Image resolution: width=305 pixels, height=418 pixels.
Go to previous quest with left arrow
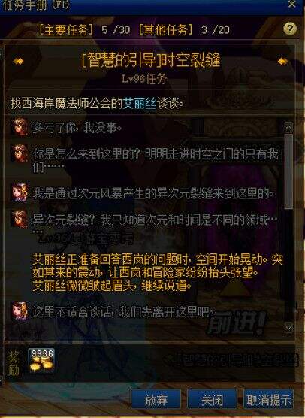tap(18, 62)
